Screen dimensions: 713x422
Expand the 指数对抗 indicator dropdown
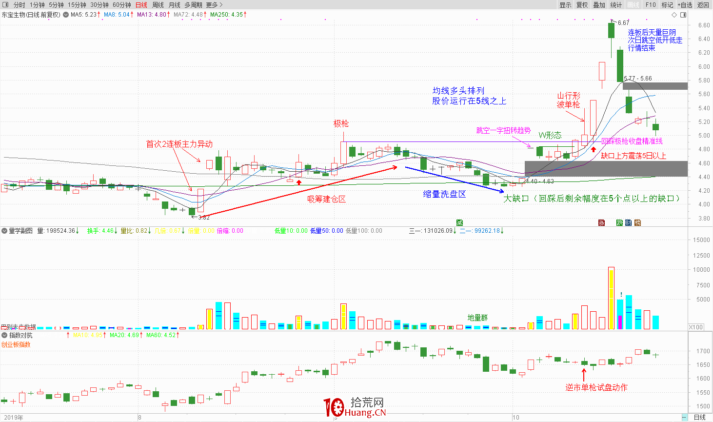click(4, 335)
